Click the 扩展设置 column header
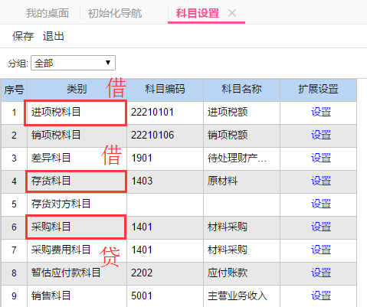Viewport: 367px width, 307px height. [318, 90]
